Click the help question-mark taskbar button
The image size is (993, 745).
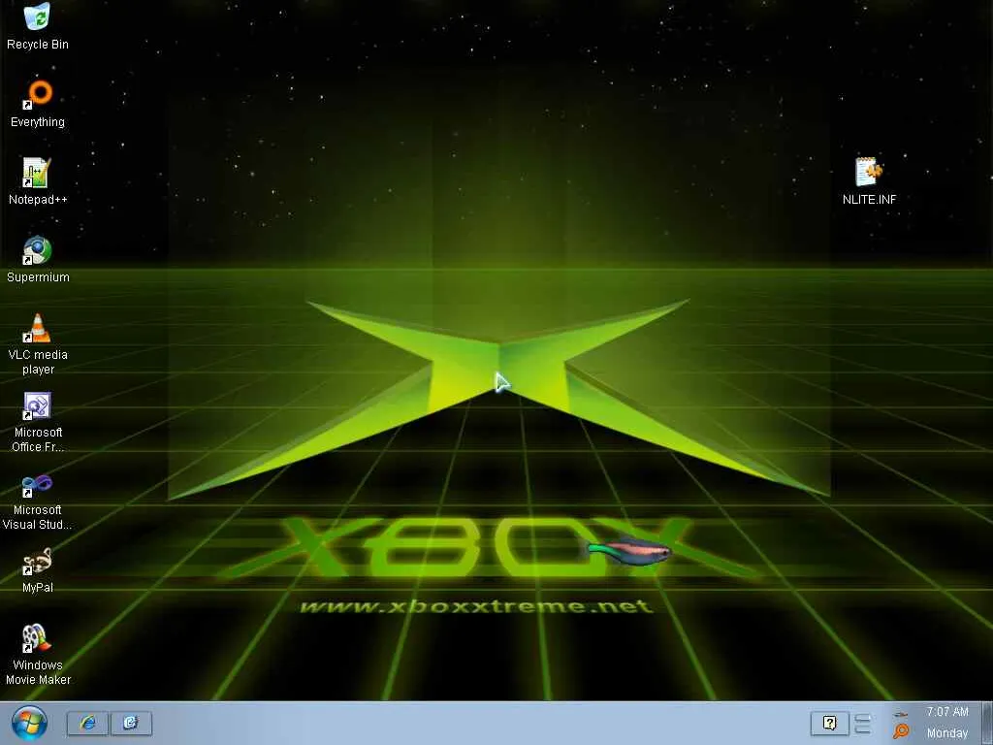coord(830,723)
